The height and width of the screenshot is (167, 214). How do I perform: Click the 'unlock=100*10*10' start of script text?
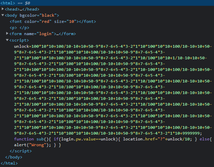pos(34,46)
